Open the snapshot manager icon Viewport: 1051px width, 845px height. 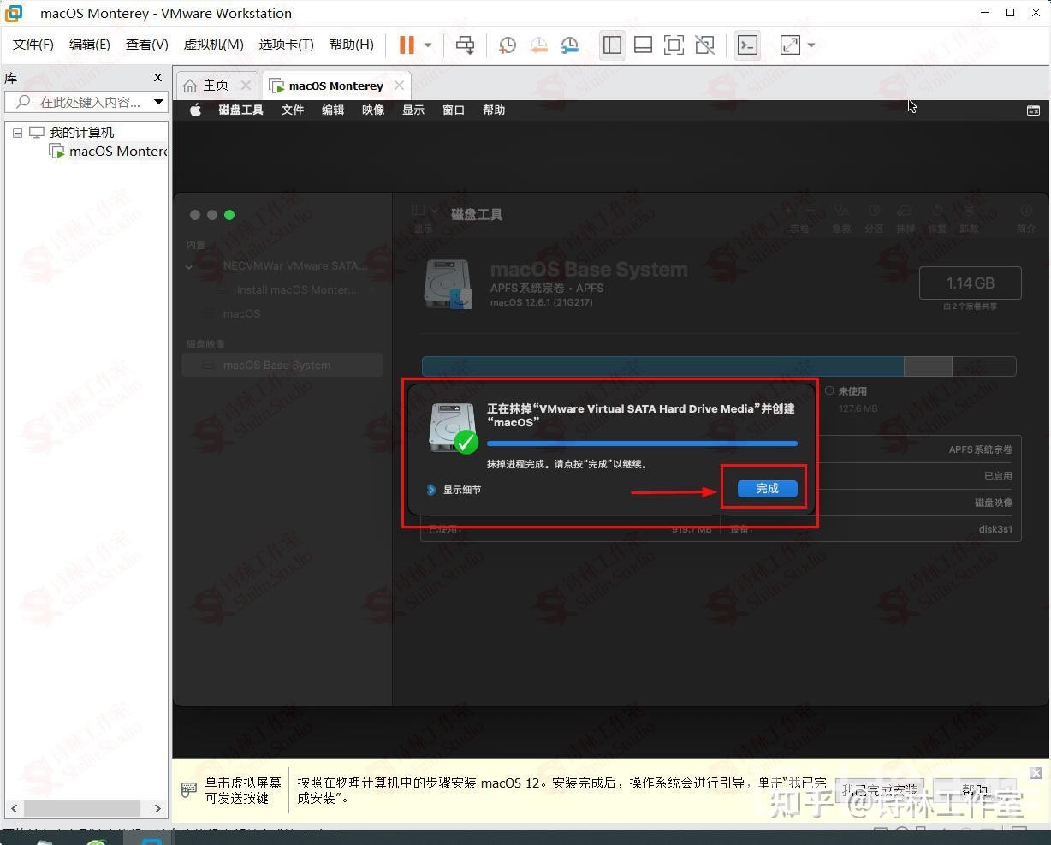[x=569, y=45]
